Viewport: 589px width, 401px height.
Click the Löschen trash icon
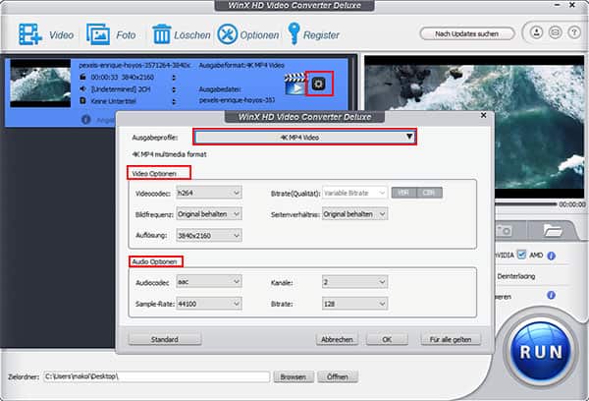click(x=162, y=34)
